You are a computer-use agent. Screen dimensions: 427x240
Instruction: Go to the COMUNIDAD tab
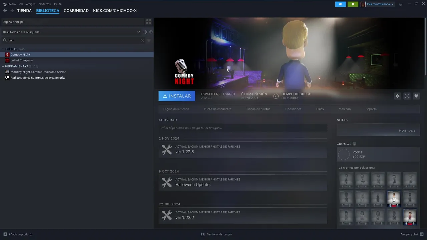tap(76, 11)
